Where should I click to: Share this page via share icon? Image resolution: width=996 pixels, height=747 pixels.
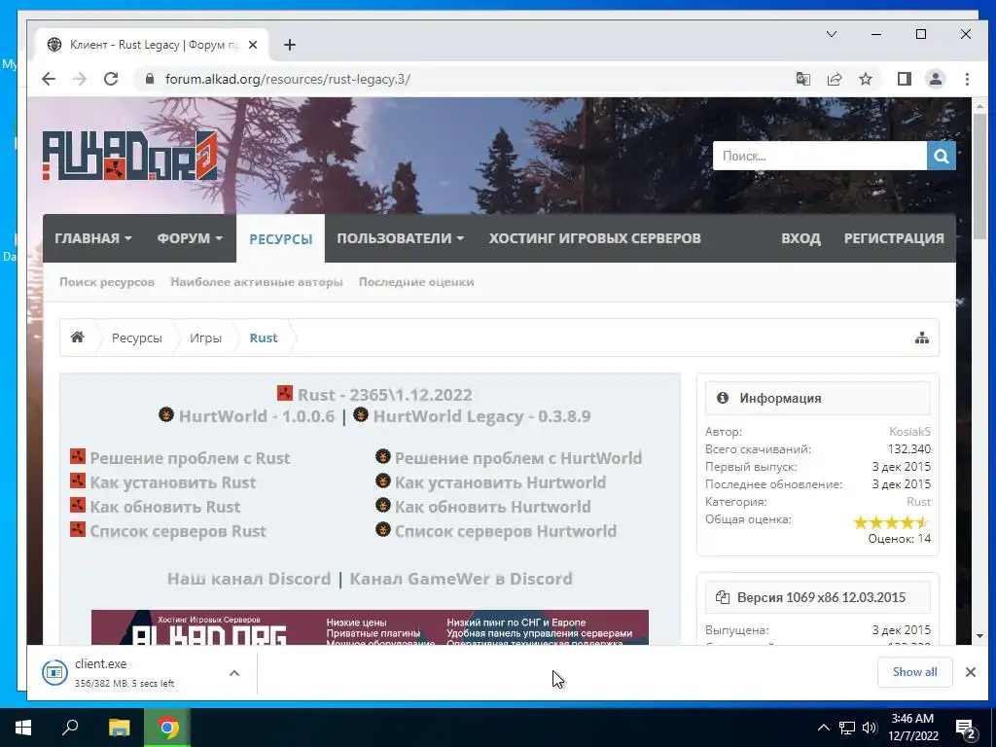(x=834, y=80)
